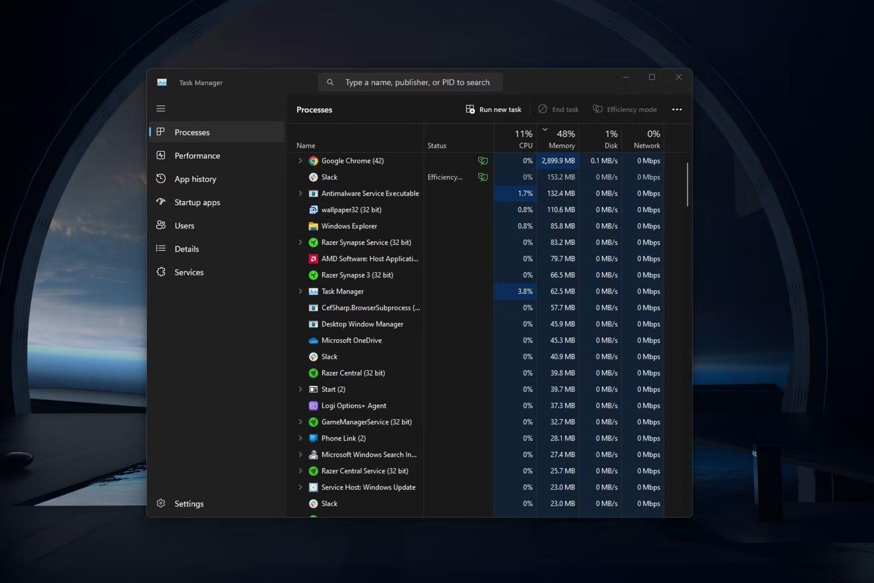This screenshot has width=874, height=583.
Task: Click the Services puzzle icon
Action: pyautogui.click(x=161, y=272)
